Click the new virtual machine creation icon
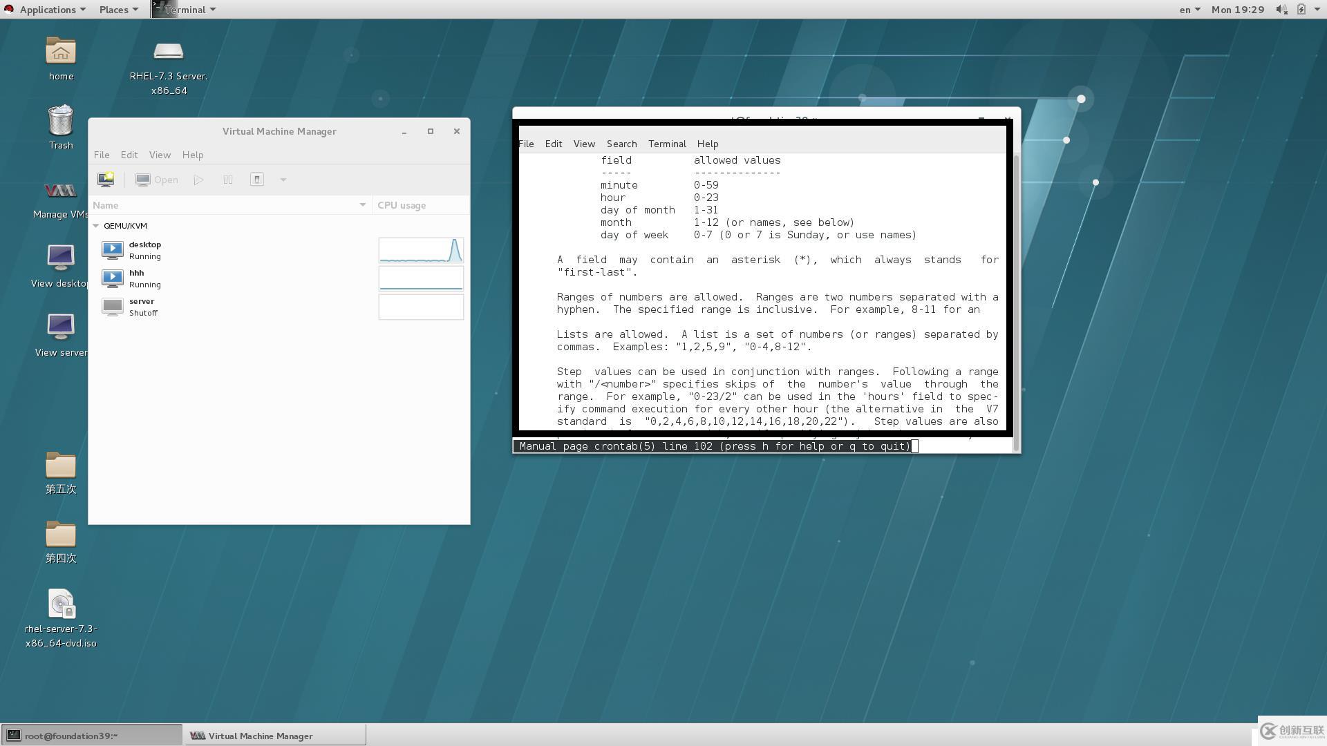 coord(106,180)
